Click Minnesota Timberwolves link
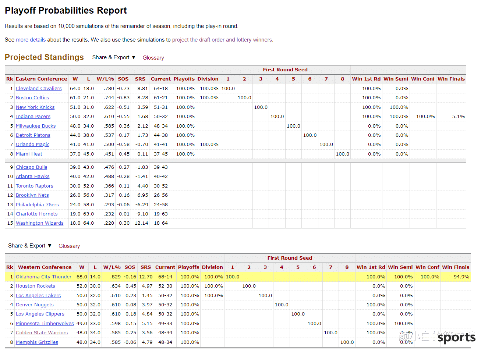The width and height of the screenshot is (481, 349). tap(45, 324)
